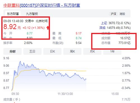Open the 上证 index link
The image size is (140, 103).
104,23
